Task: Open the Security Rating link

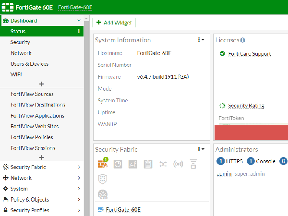Action: [x=246, y=106]
